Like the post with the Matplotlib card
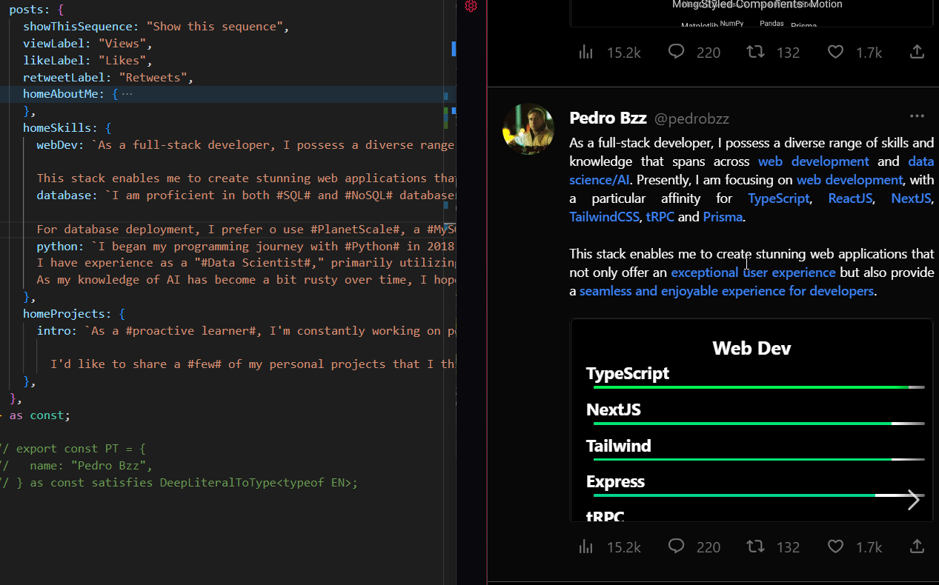939x585 pixels. click(835, 52)
